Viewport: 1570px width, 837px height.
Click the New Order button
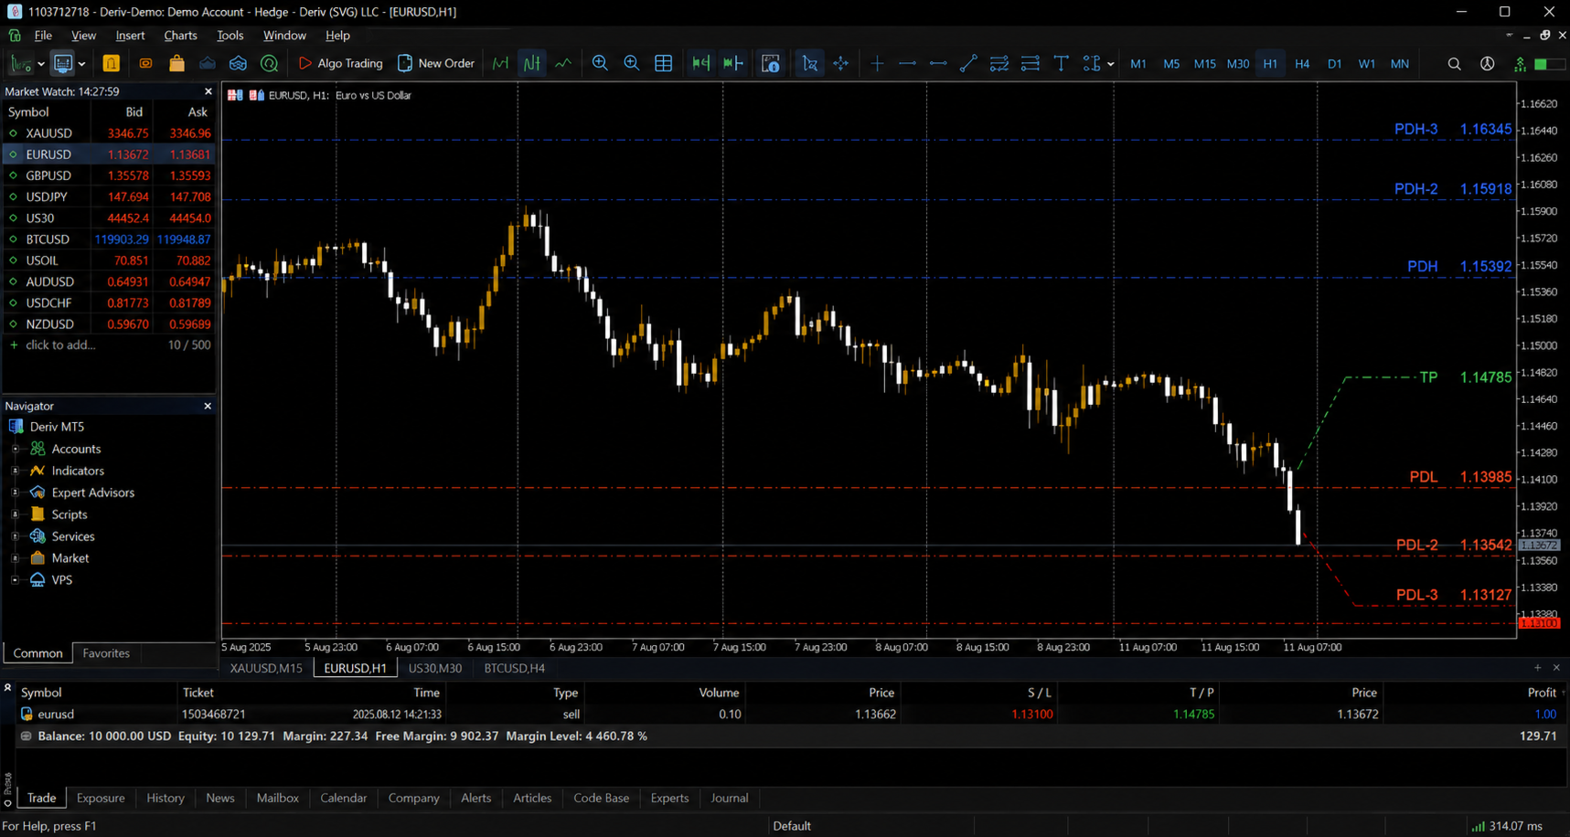point(436,64)
